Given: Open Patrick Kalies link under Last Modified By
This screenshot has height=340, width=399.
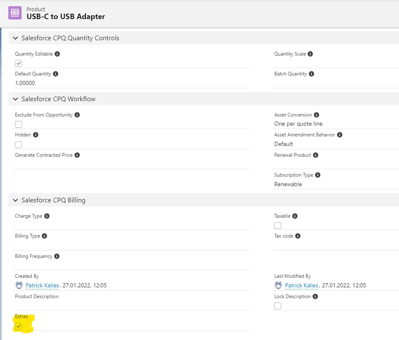Looking at the screenshot, I should [x=302, y=285].
